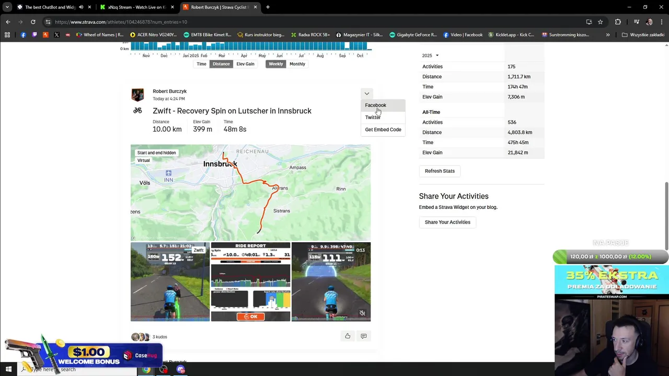Screen dimensions: 669x376
Task: Open the Radxa ROCK 5B+ bookmark
Action: (x=311, y=35)
